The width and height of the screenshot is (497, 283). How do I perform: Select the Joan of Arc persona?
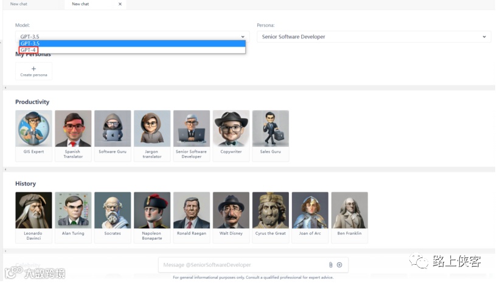click(310, 217)
